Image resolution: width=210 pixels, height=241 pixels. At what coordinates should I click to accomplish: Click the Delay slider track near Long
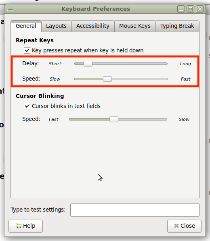162,64
